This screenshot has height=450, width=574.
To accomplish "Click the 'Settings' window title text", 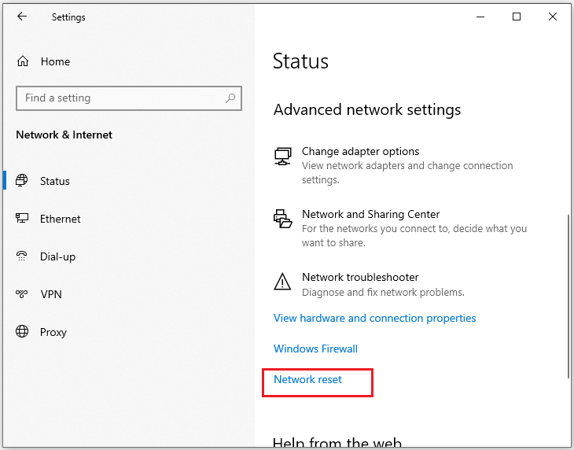I will tap(68, 17).
